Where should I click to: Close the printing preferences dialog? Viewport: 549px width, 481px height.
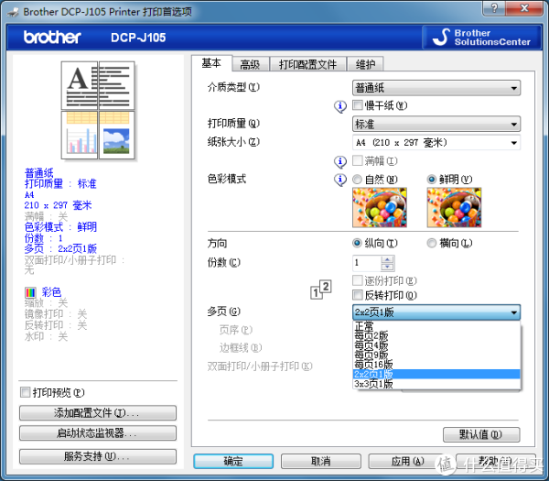click(524, 7)
